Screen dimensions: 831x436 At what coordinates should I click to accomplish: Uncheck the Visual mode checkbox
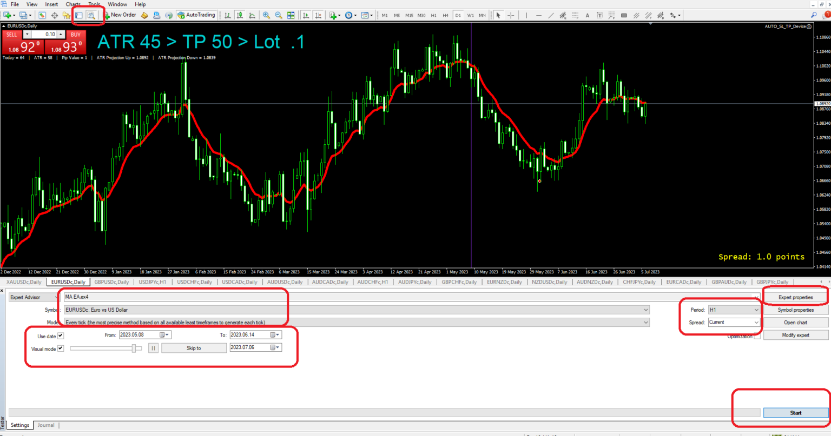(61, 348)
